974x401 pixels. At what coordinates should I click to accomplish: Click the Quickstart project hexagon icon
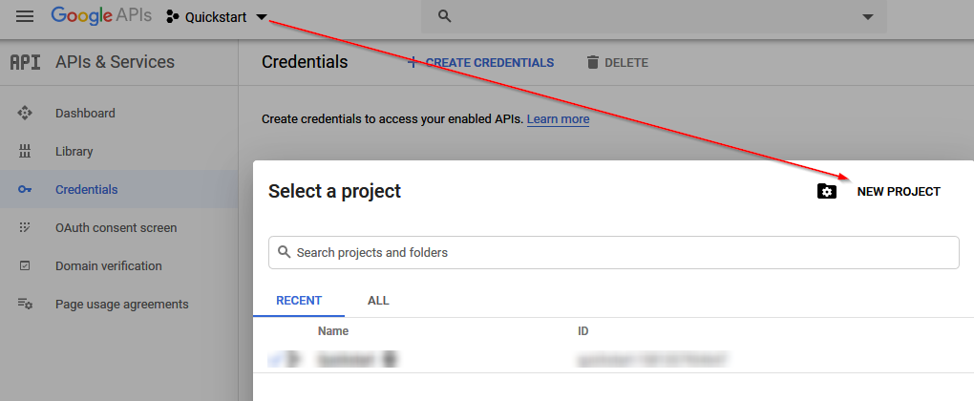(x=172, y=17)
